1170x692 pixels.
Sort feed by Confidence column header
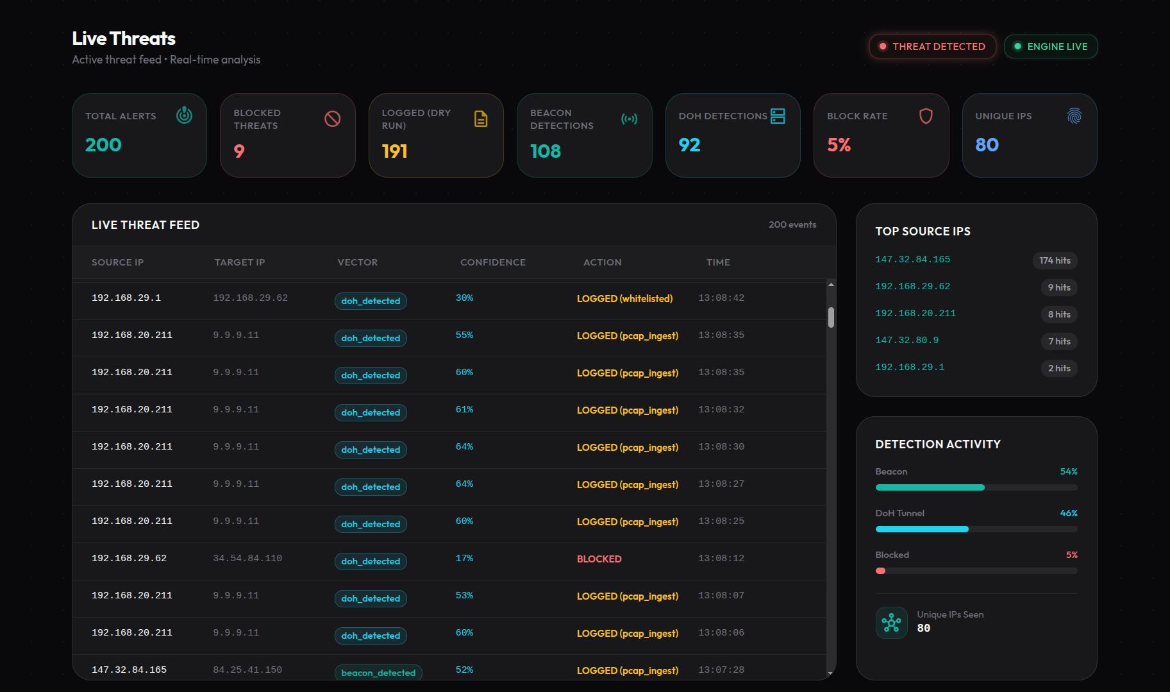click(x=492, y=262)
